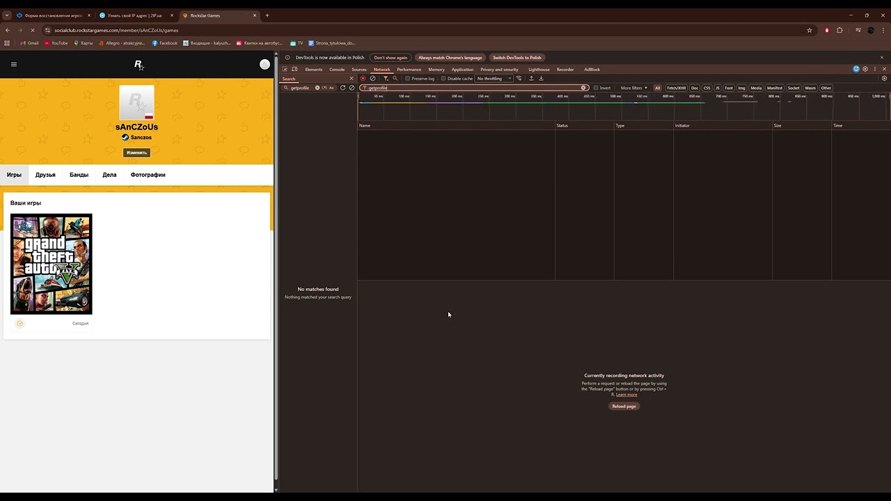The image size is (891, 501).
Task: Enable the Disable cache checkbox
Action: pyautogui.click(x=443, y=79)
